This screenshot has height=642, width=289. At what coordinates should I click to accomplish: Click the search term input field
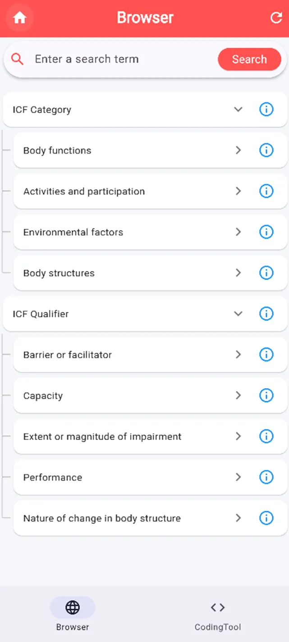click(x=122, y=59)
